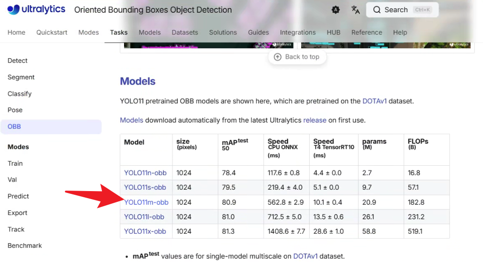Open the HUB tab
Viewport: 483px width, 262px height.
(x=334, y=32)
